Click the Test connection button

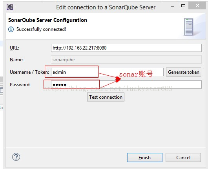point(106,97)
